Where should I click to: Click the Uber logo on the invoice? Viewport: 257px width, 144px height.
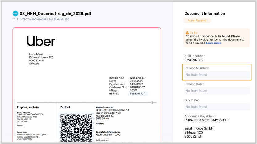pos(41,41)
